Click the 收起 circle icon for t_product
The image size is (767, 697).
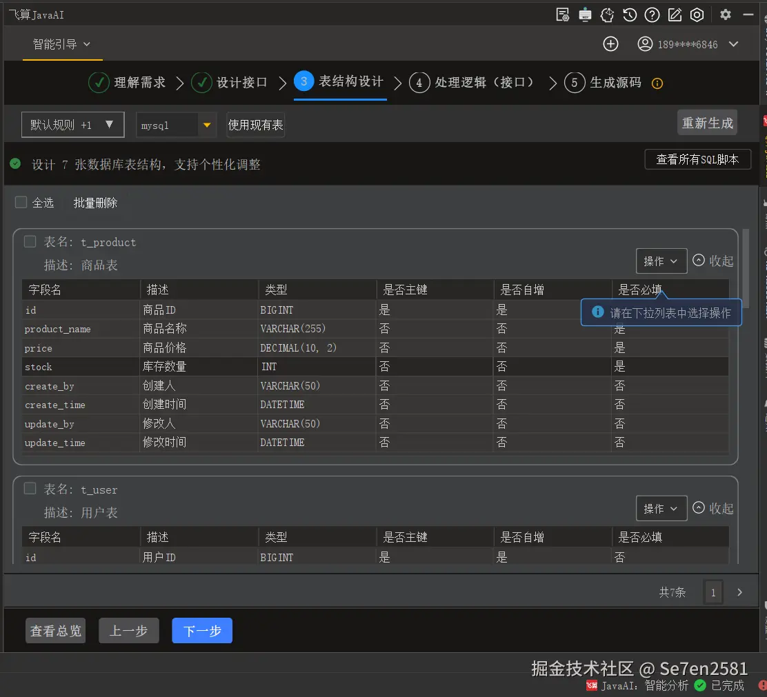(699, 260)
